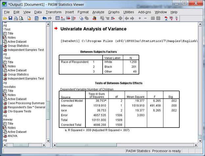Select Case Processing Summary in the outline
This screenshot has width=205, height=156.
pos(26,103)
